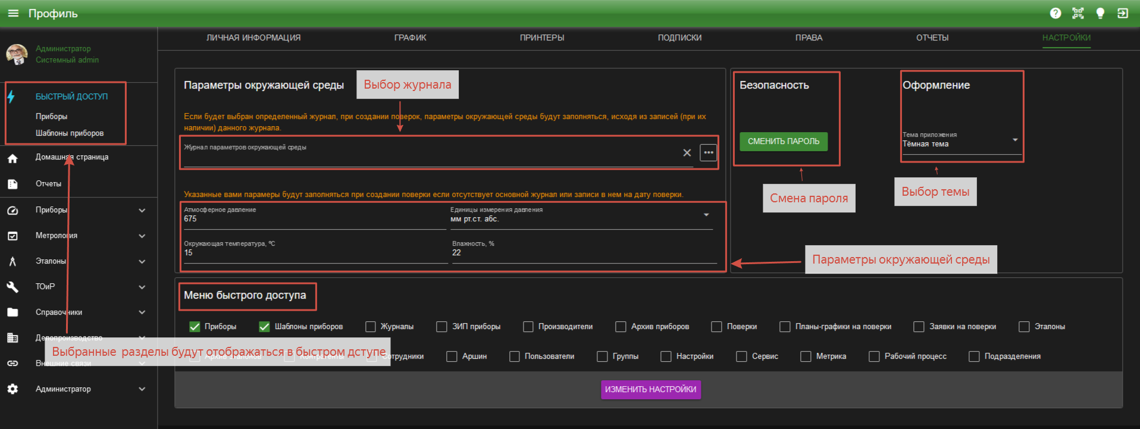Switch to the Личная информация tab

pyautogui.click(x=253, y=37)
